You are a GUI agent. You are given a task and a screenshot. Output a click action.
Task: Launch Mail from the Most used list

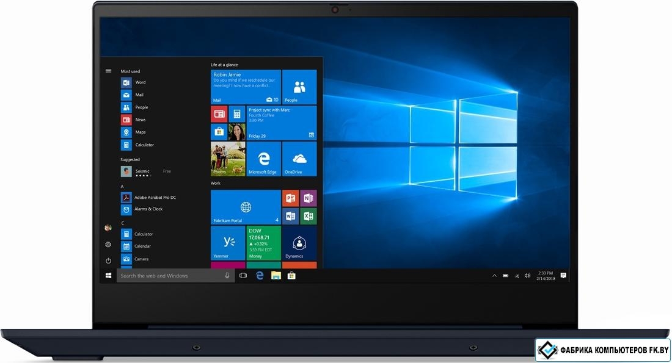(133, 95)
